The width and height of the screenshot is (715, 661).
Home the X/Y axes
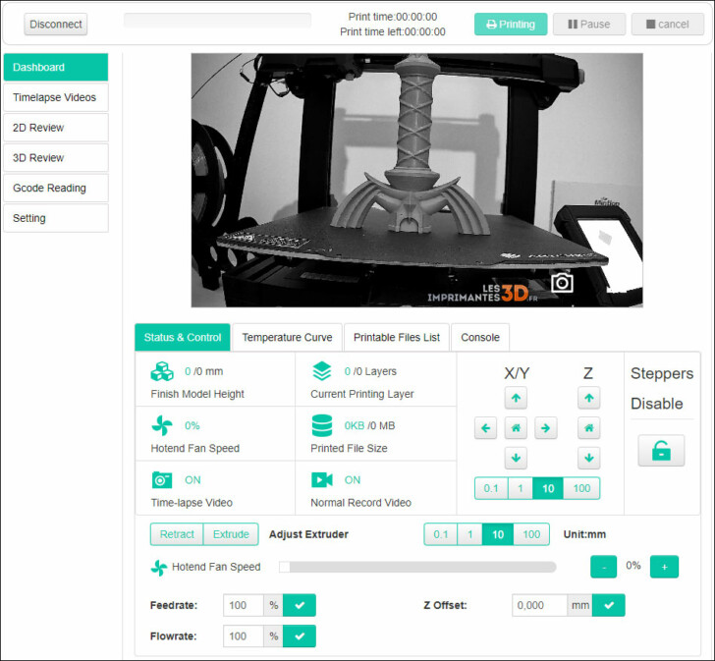(x=516, y=428)
